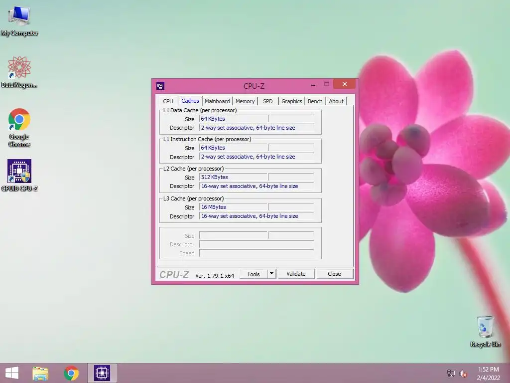Switch to the SPD tab
Image resolution: width=510 pixels, height=383 pixels.
pyautogui.click(x=267, y=101)
